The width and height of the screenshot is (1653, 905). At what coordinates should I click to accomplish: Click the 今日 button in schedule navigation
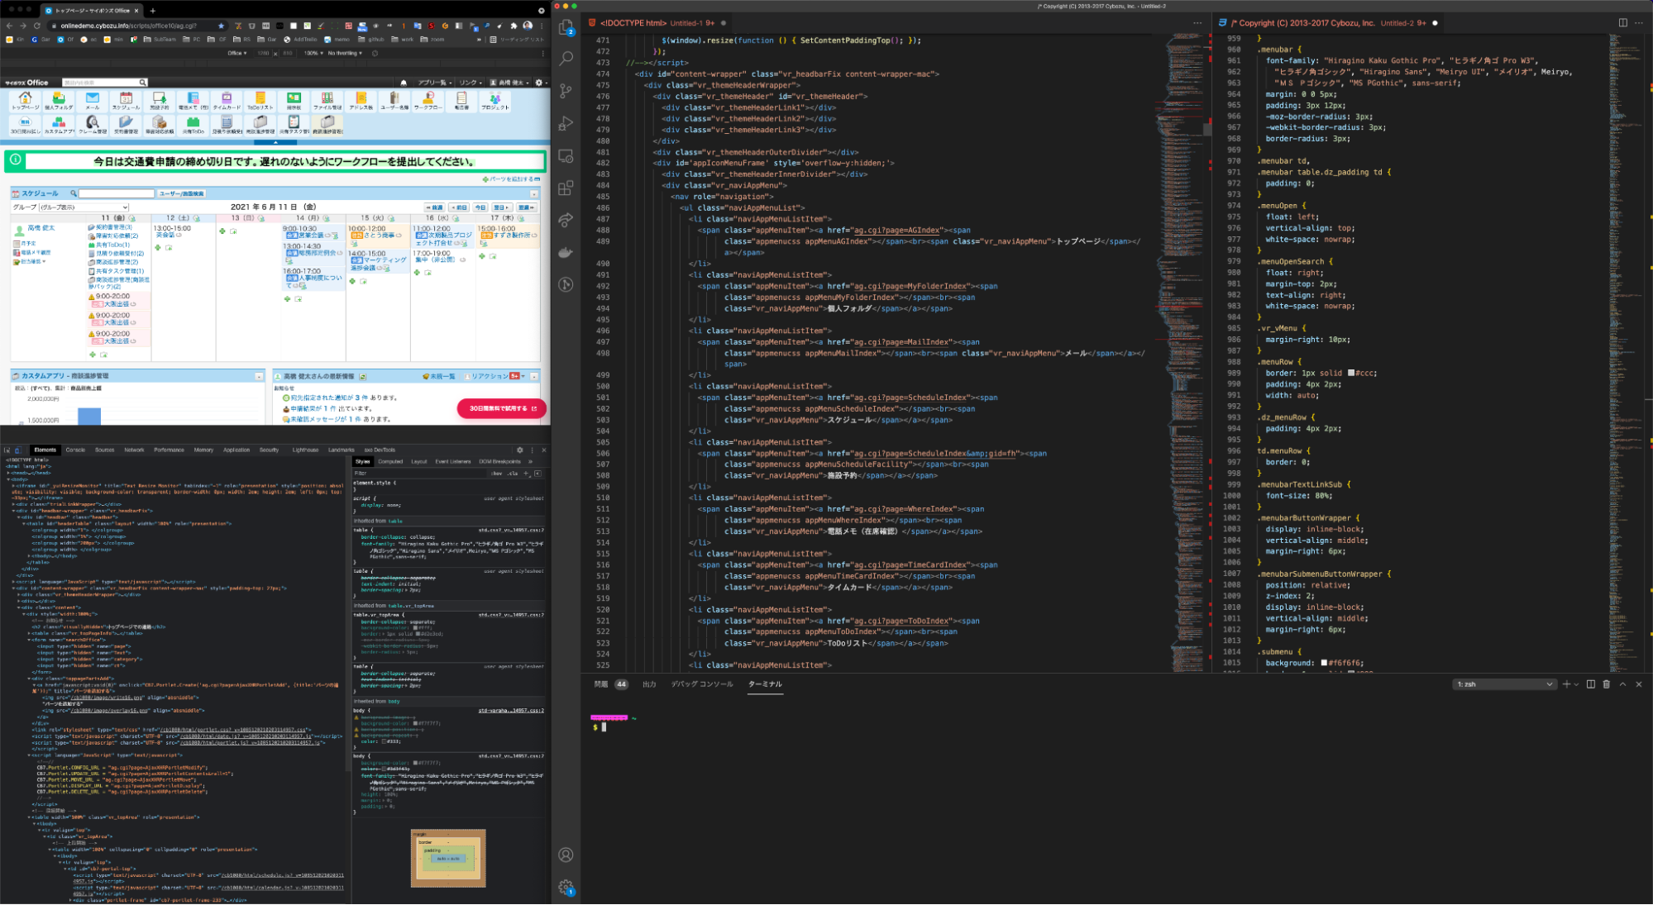click(480, 207)
